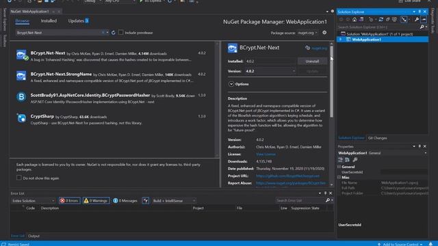Click the package details vertical scrollbar

pos(331,82)
